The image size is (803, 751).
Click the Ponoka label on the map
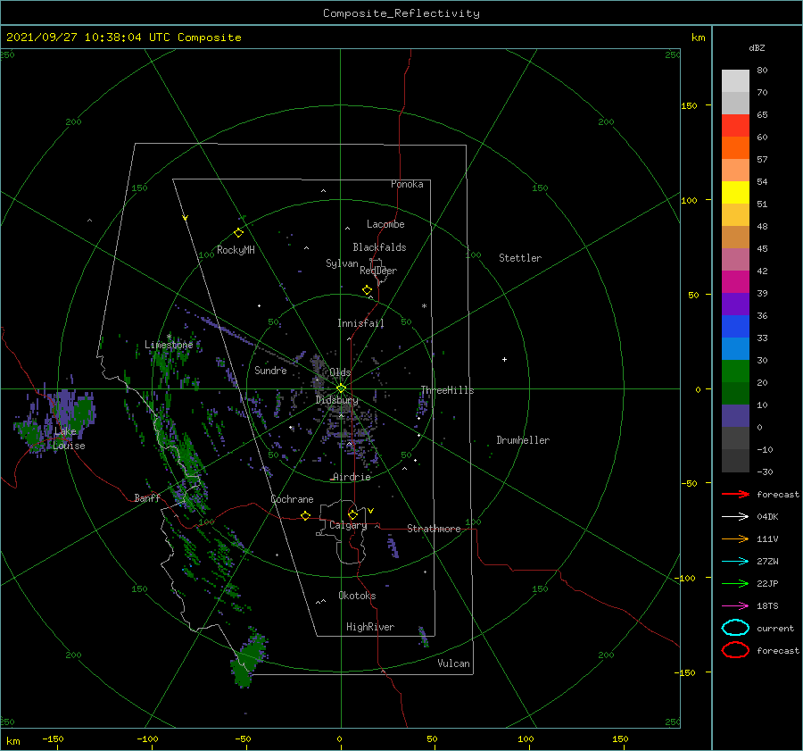(407, 184)
